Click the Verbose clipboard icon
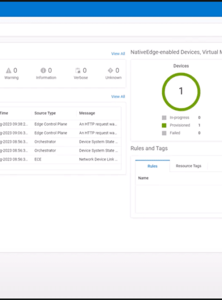The height and width of the screenshot is (300, 222). (78, 71)
